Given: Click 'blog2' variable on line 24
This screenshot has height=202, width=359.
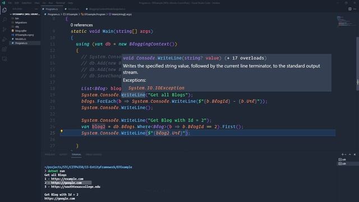Looking at the screenshot, I should [99, 127].
